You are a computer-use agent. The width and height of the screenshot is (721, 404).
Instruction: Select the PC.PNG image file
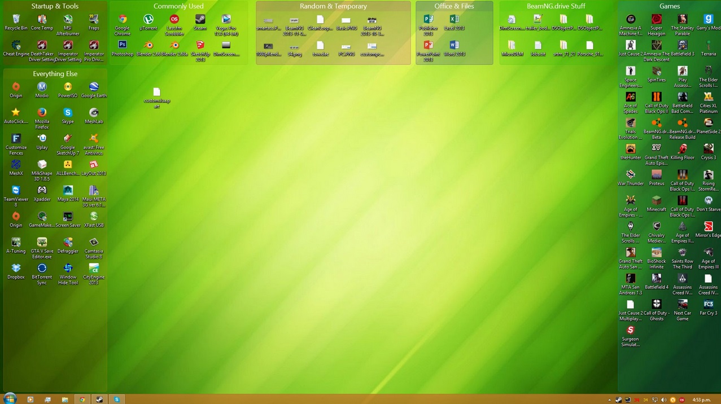click(x=346, y=49)
